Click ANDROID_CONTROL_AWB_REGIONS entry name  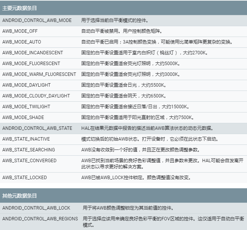pyautogui.click(x=40, y=219)
